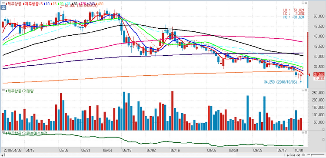The width and height of the screenshot is (326, 158).
Task: Select the green 20-day moving average legend
Action: click(x=60, y=4)
